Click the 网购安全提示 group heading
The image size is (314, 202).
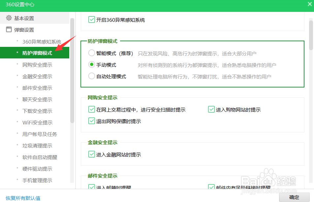point(103,98)
